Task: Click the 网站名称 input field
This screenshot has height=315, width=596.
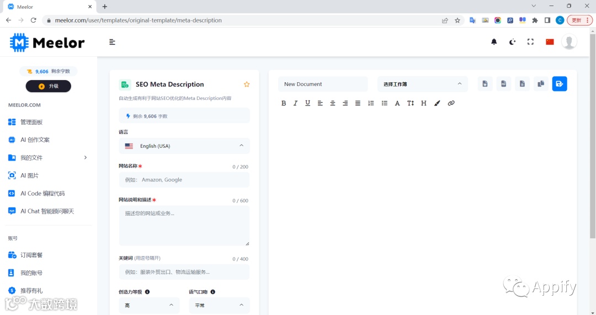Action: [184, 180]
